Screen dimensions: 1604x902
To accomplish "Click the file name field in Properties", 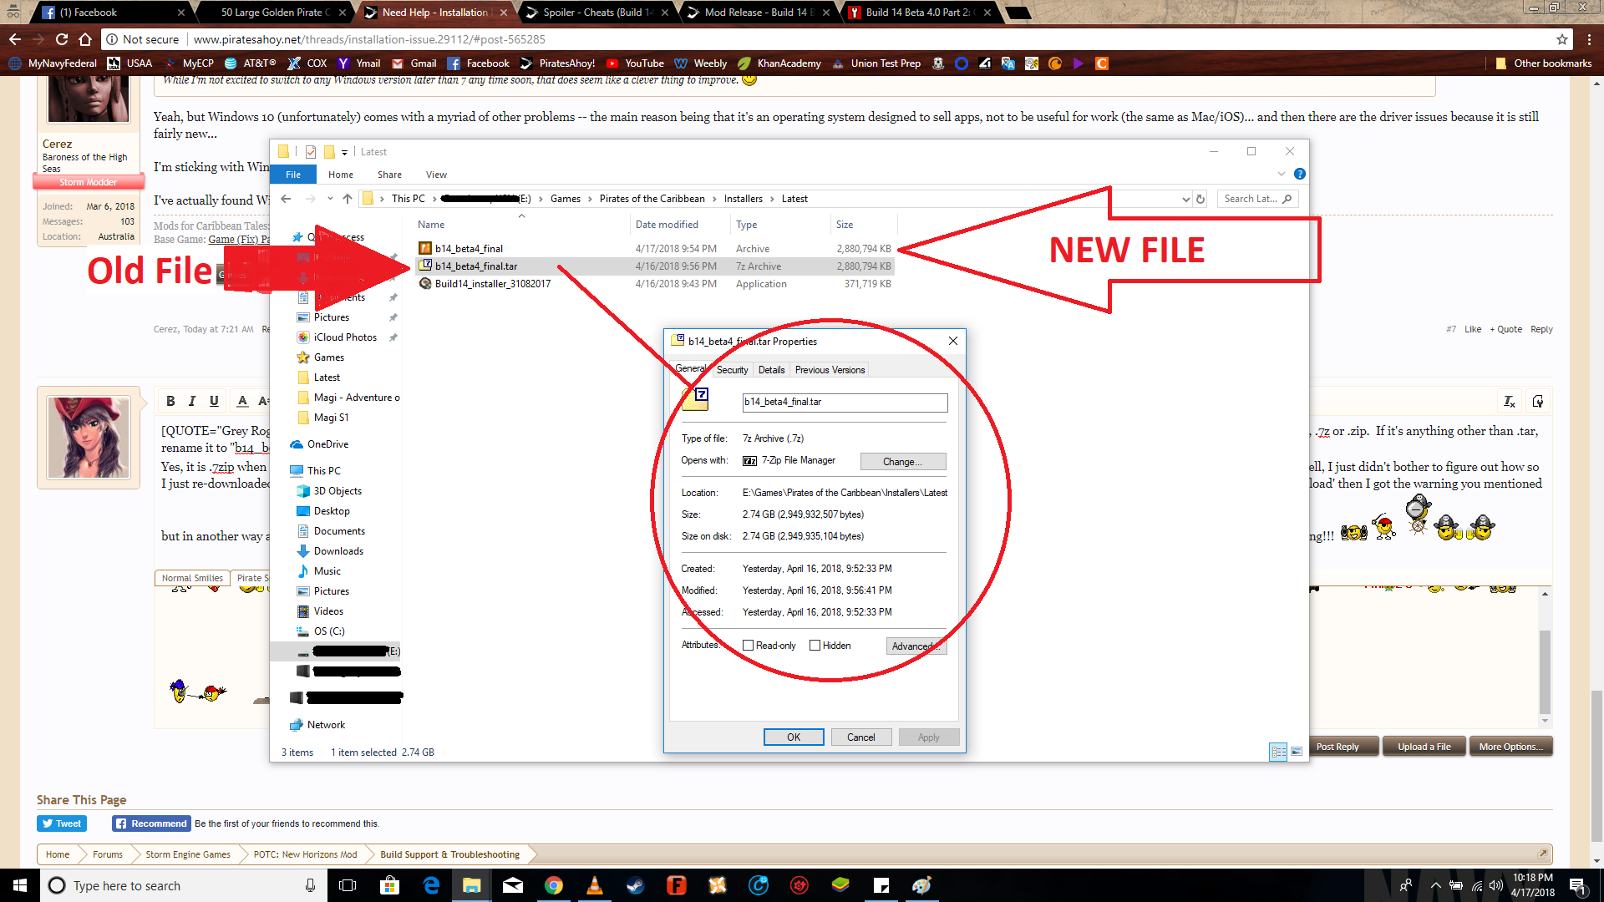I will coord(845,403).
